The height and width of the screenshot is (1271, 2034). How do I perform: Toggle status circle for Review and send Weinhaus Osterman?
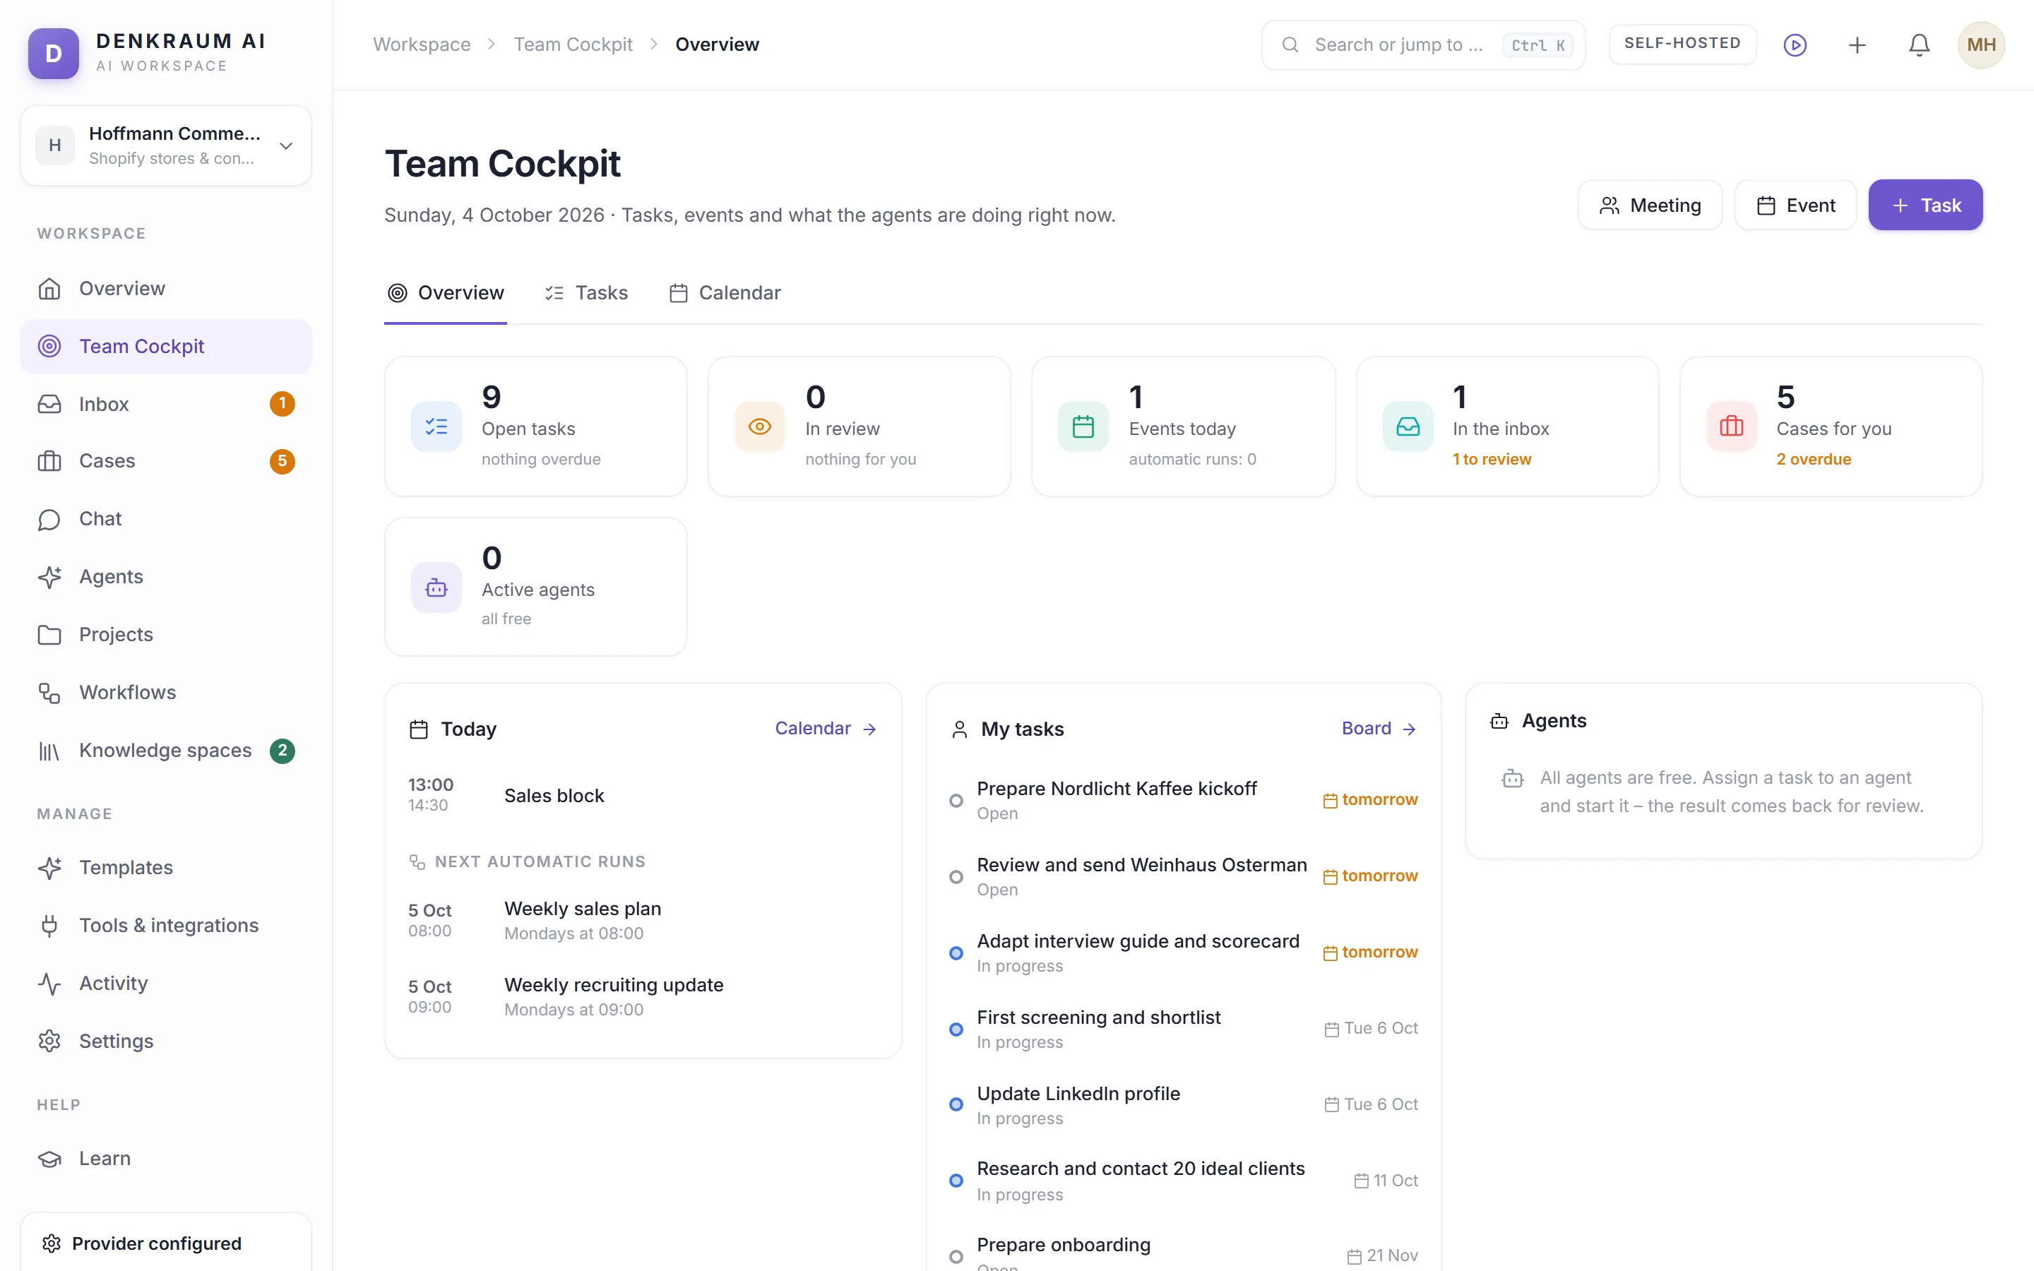tap(956, 877)
